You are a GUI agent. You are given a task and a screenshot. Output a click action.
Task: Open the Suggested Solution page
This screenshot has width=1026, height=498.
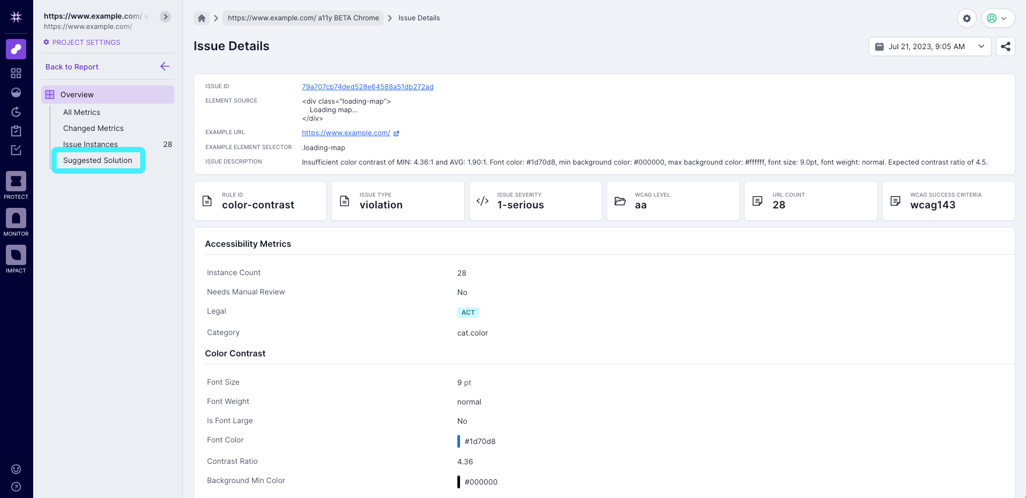pos(98,160)
